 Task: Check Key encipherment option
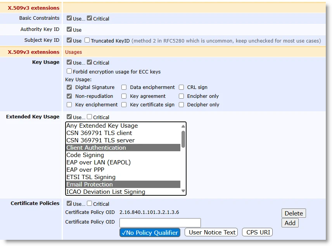[69, 105]
